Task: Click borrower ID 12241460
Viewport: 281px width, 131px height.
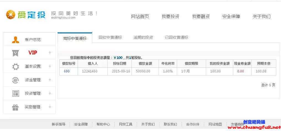Action: pyautogui.click(x=90, y=71)
